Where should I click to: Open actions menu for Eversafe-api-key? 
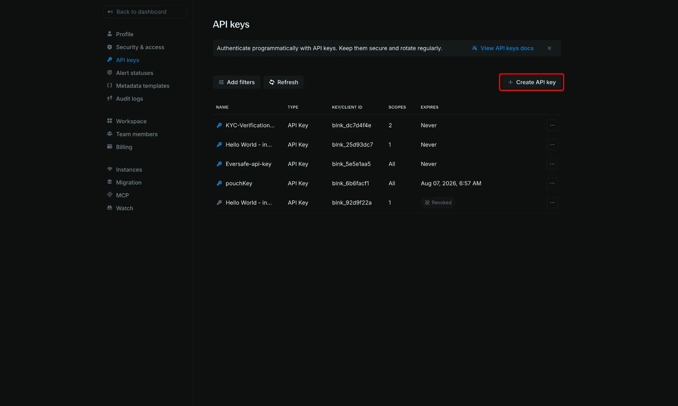(552, 164)
